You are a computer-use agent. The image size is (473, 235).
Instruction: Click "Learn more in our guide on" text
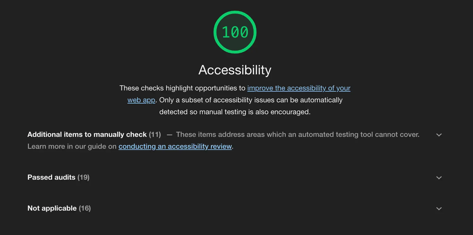tap(72, 146)
